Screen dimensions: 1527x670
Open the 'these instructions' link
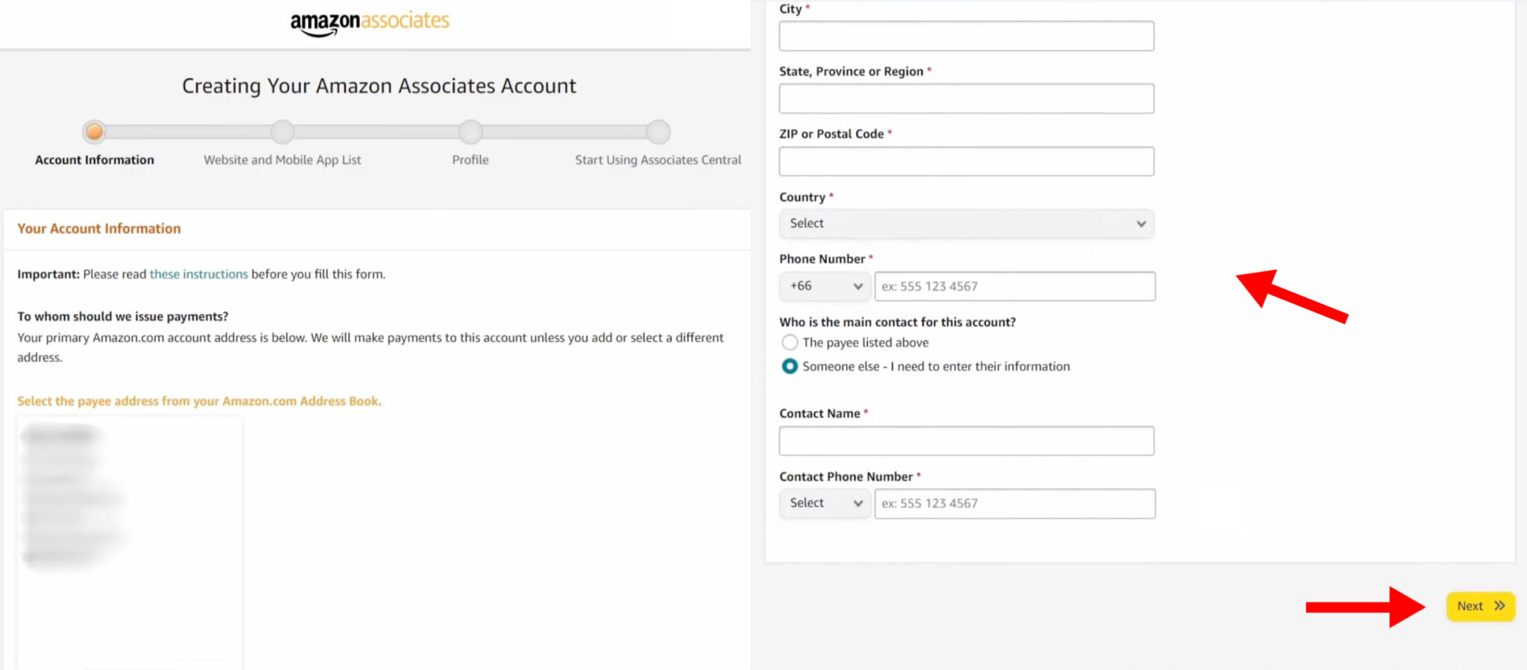click(199, 274)
